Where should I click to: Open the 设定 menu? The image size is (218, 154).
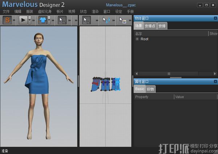click(x=118, y=12)
